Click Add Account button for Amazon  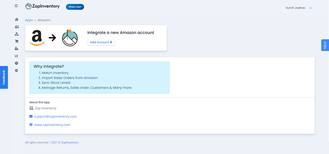tap(101, 42)
